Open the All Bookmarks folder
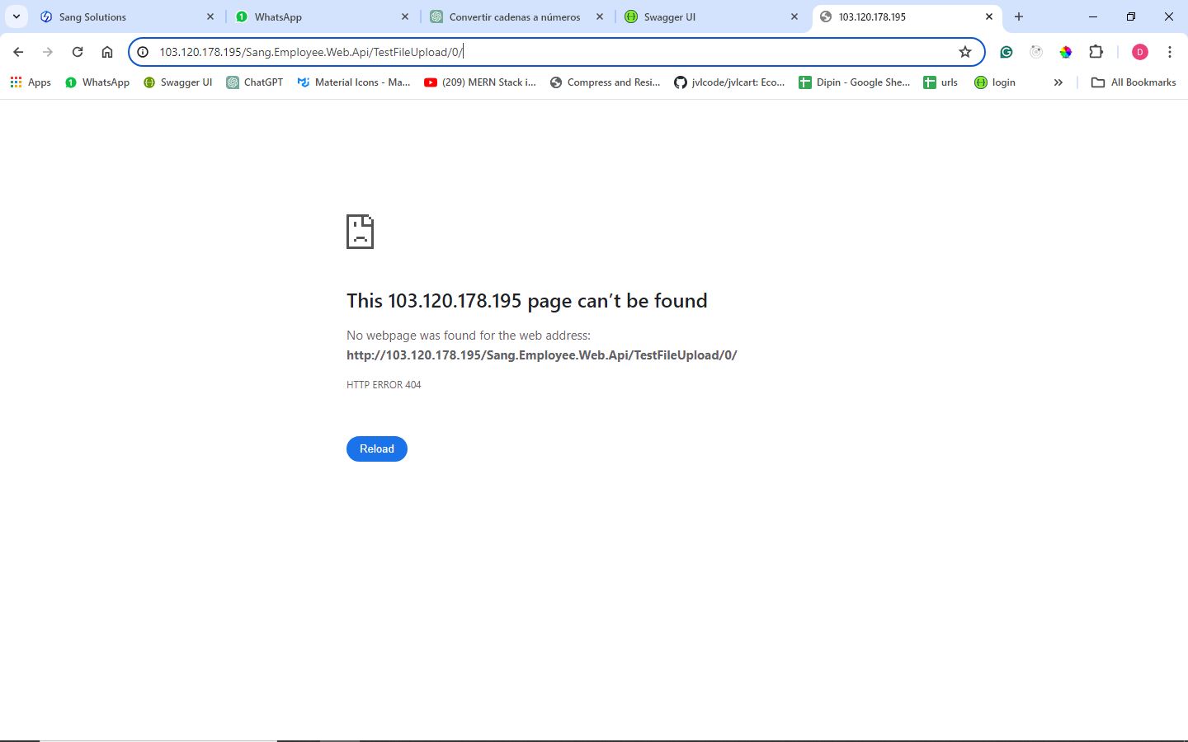 tap(1134, 82)
